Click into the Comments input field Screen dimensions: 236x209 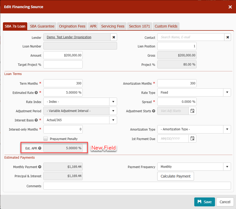tap(137, 186)
